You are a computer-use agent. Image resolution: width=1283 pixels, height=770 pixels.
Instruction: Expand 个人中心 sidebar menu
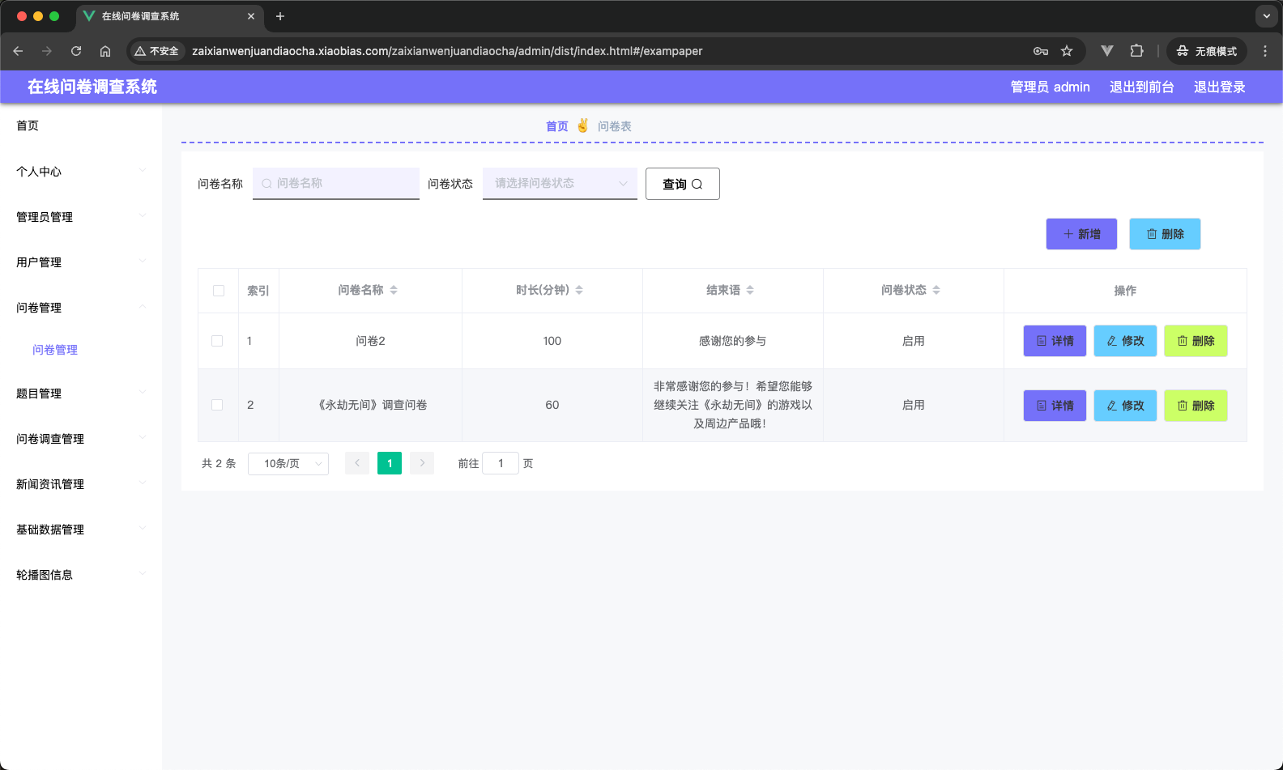point(81,172)
